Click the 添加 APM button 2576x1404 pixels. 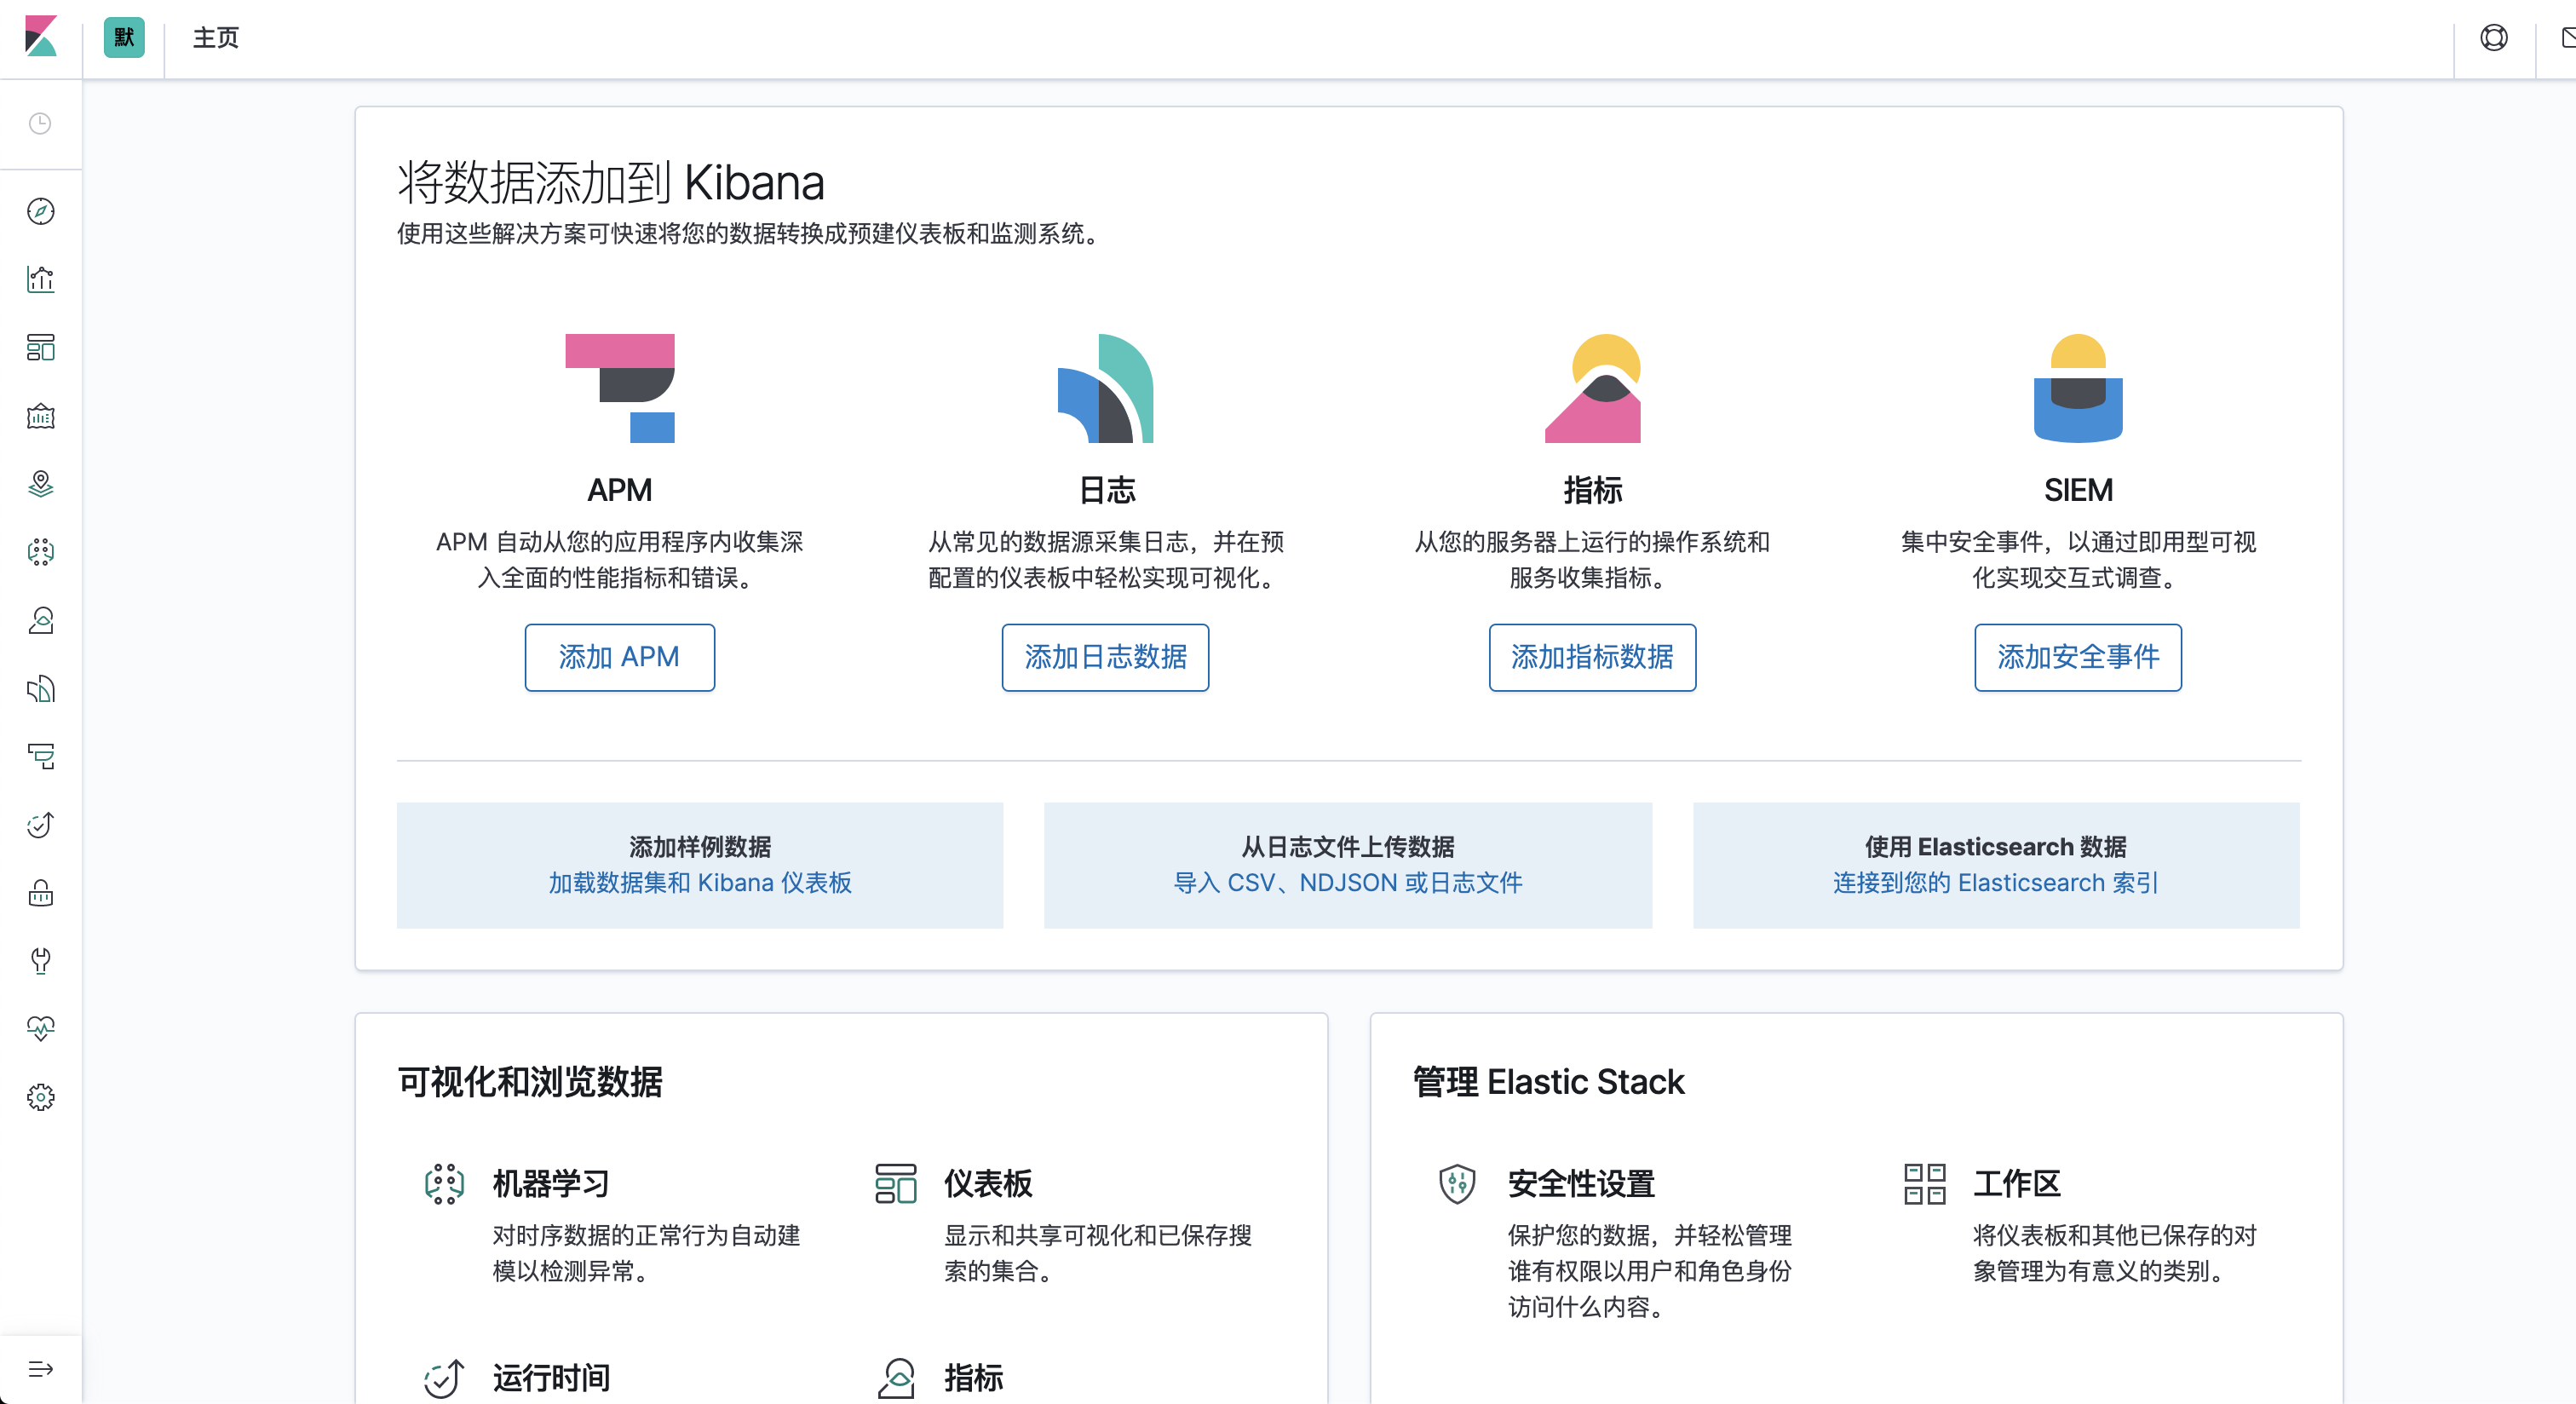point(619,657)
